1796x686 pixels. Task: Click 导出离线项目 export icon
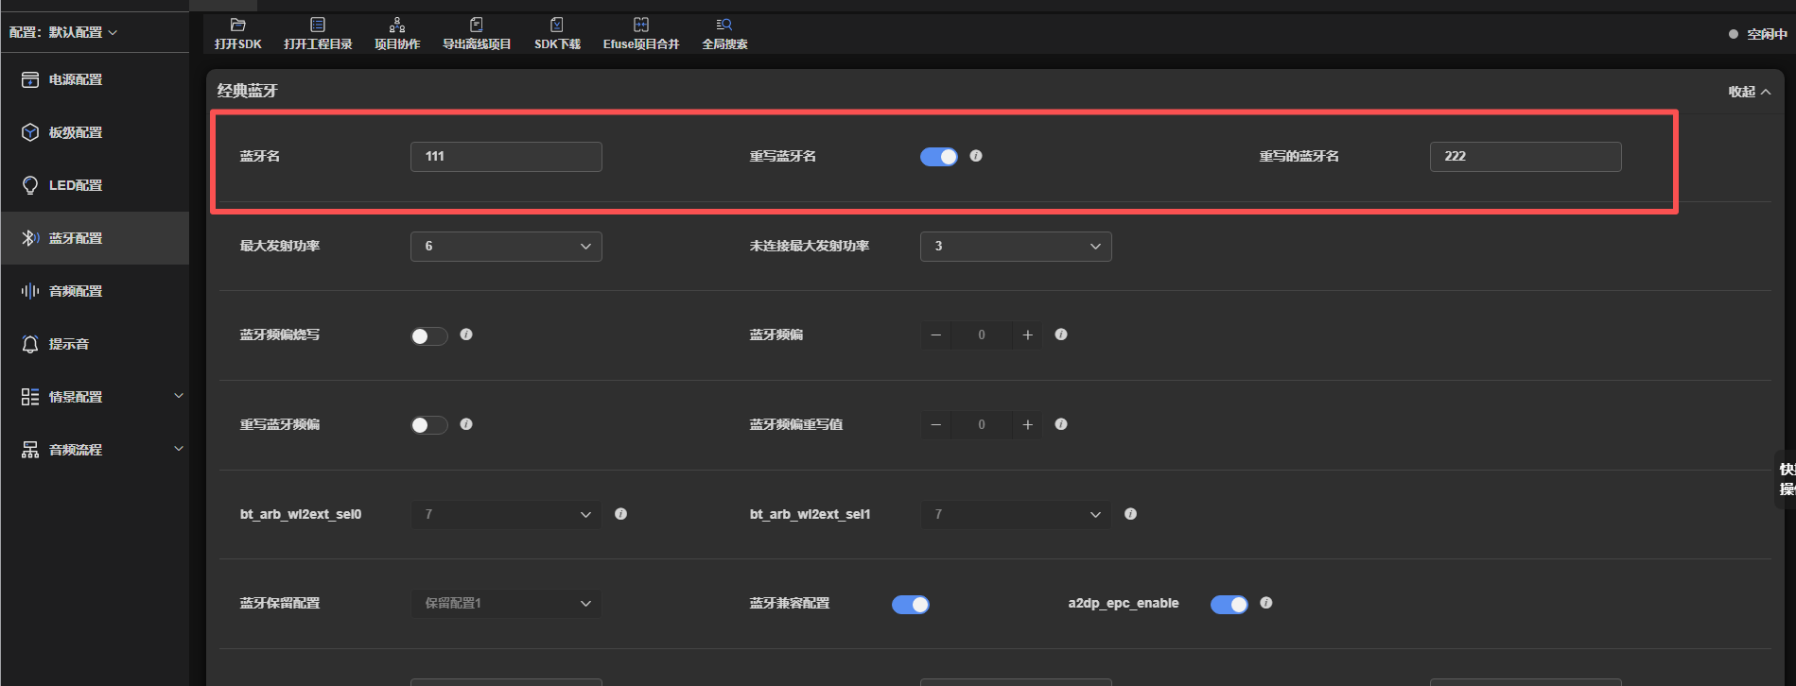pyautogui.click(x=477, y=25)
